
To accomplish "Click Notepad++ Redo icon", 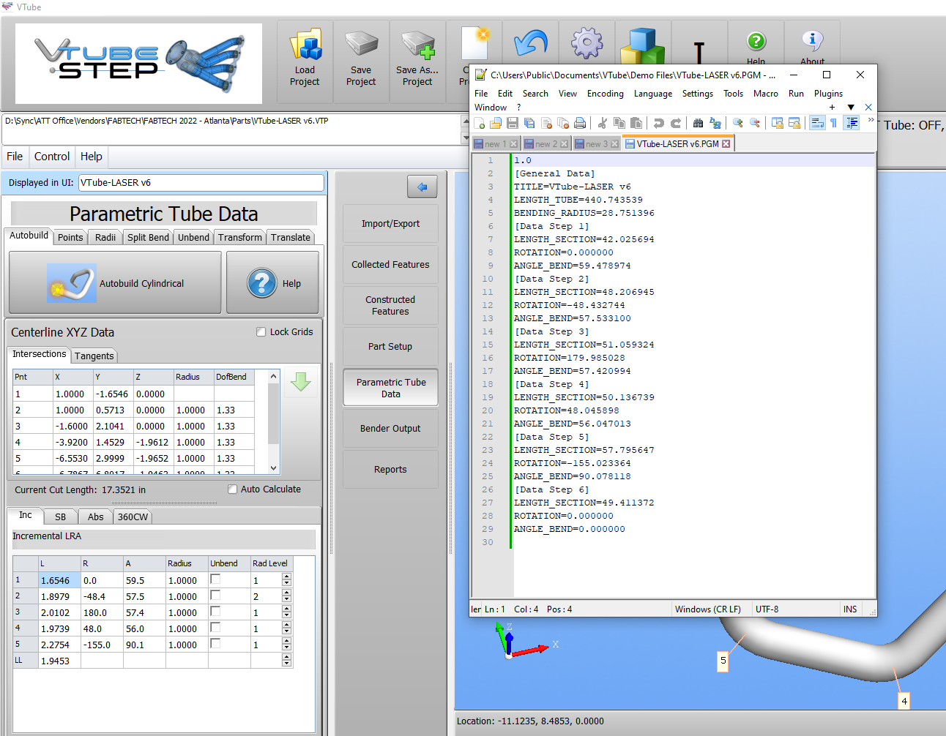I will [676, 123].
